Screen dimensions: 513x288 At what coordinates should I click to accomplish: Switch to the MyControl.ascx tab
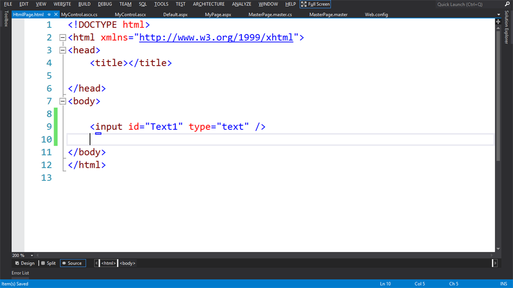(130, 15)
